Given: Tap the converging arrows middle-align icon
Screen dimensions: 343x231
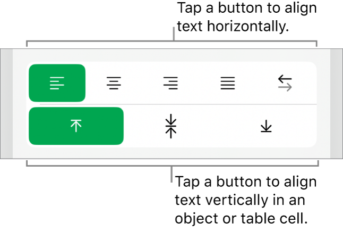Looking at the screenshot, I should coord(170,126).
